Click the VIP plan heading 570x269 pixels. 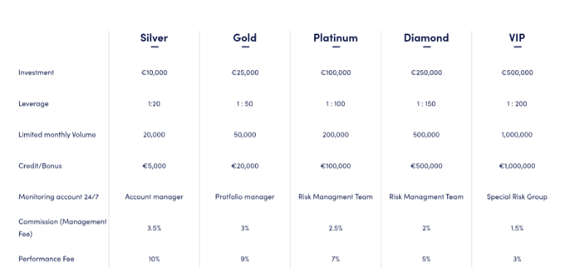tap(517, 38)
